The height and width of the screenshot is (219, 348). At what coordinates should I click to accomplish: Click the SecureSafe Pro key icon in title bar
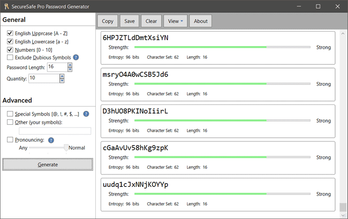pos(6,6)
